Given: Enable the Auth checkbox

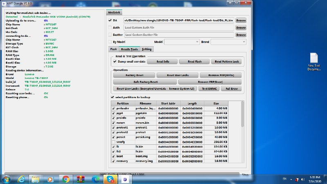Looking at the screenshot, I should pos(110,27).
